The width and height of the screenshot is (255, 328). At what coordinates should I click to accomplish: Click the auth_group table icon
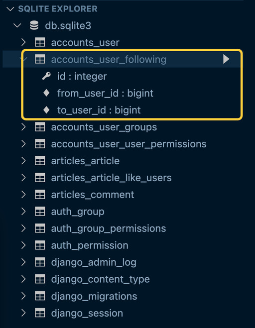[x=40, y=212]
